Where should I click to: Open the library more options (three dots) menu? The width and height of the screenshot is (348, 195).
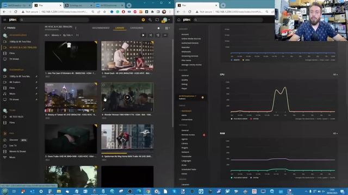click(x=76, y=28)
